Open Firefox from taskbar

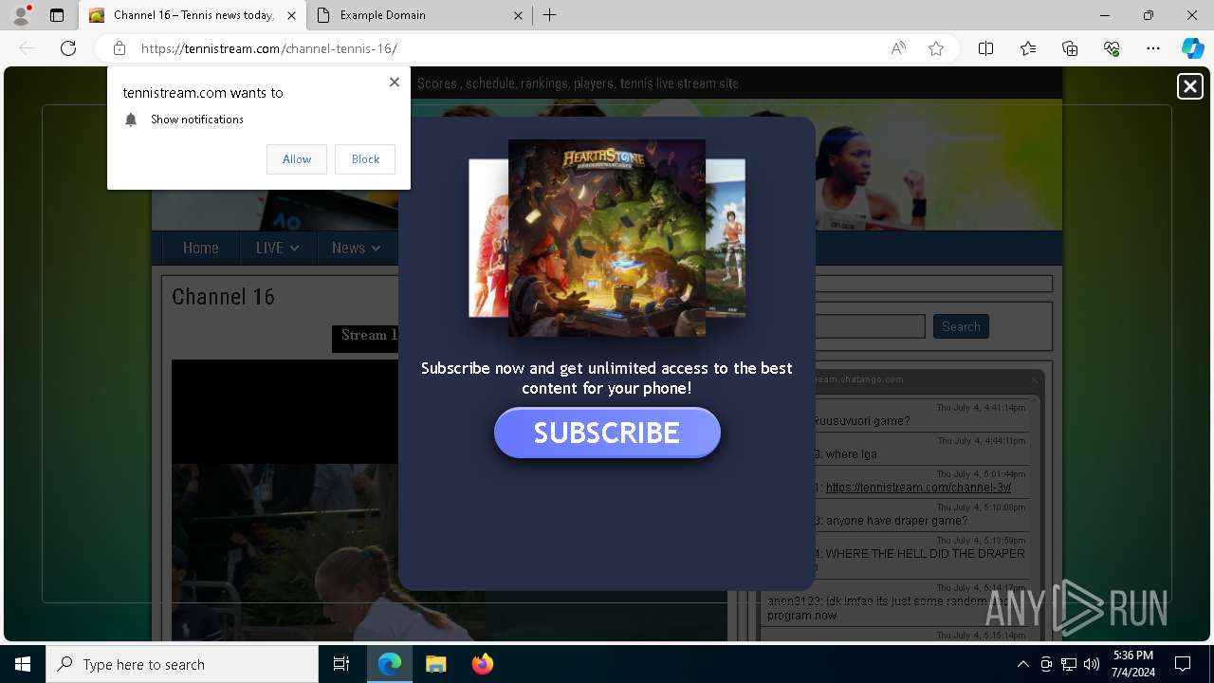482,664
